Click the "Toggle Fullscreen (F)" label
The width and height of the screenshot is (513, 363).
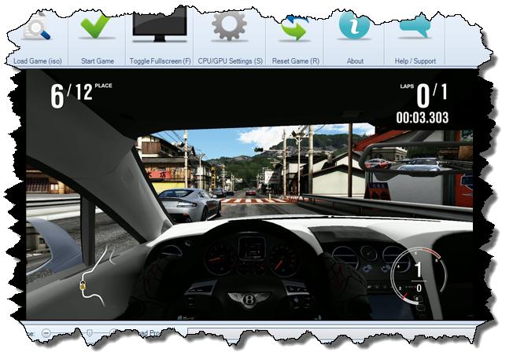point(160,60)
